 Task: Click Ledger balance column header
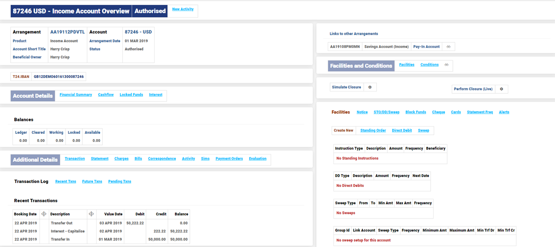pyautogui.click(x=21, y=132)
